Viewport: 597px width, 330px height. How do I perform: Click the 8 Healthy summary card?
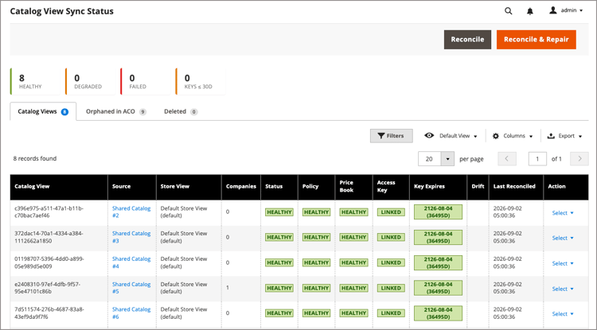pyautogui.click(x=35, y=81)
